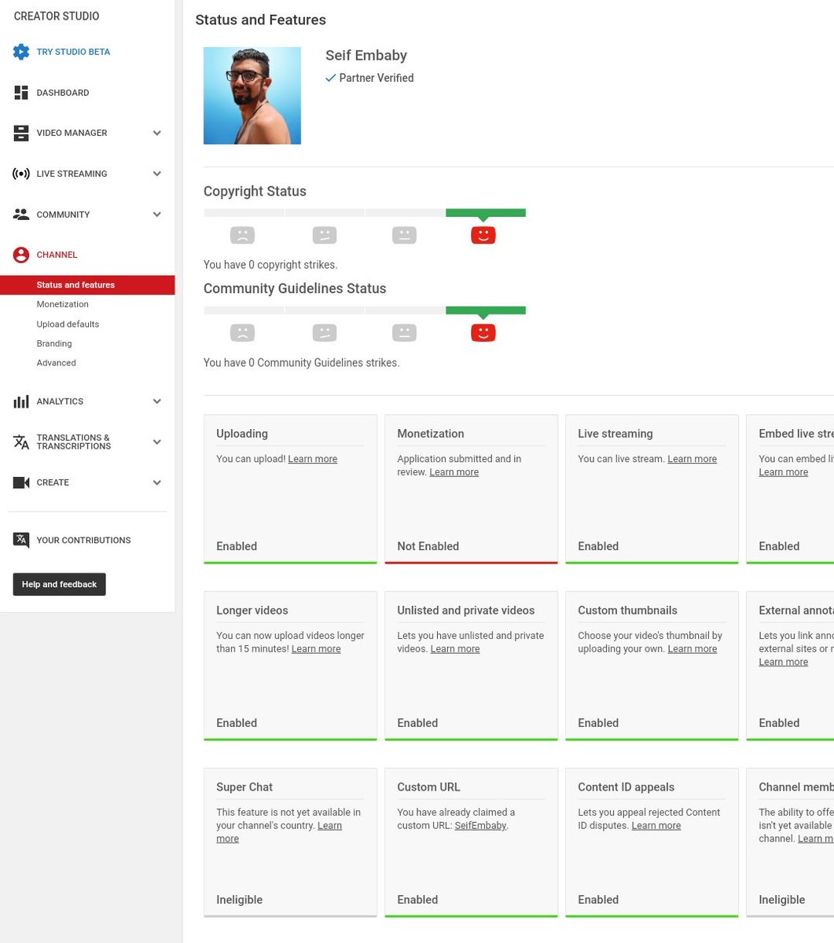This screenshot has height=943, width=834.
Task: Click the Seif Embaby channel name
Action: pos(366,56)
